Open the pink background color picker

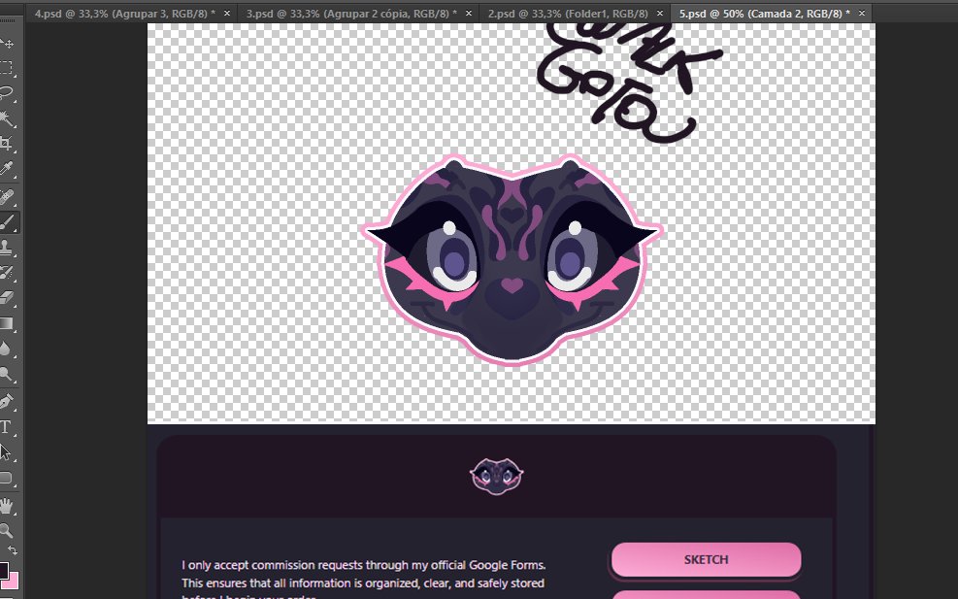(x=13, y=582)
